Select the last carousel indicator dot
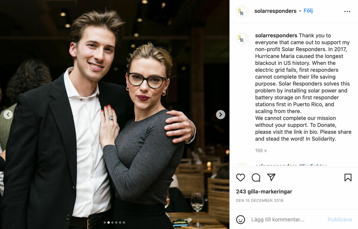 pyautogui.click(x=124, y=222)
